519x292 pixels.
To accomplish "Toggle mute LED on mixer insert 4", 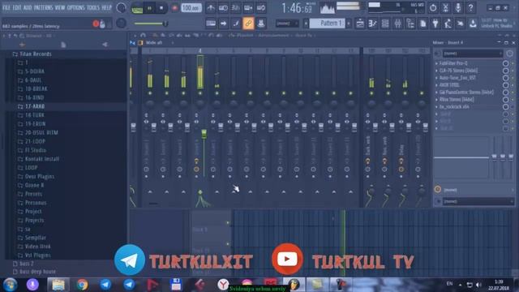I will click(x=200, y=93).
